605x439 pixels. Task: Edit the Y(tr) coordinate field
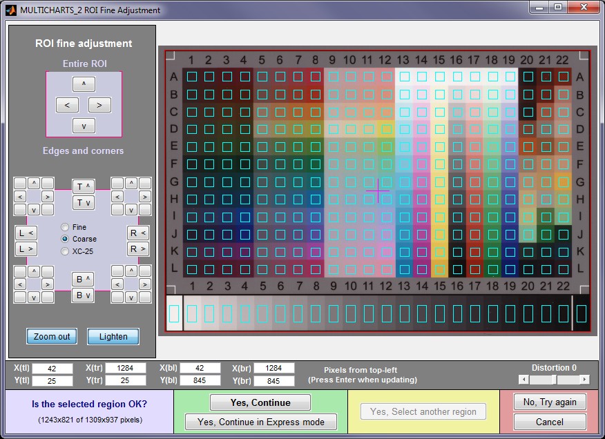coord(126,380)
